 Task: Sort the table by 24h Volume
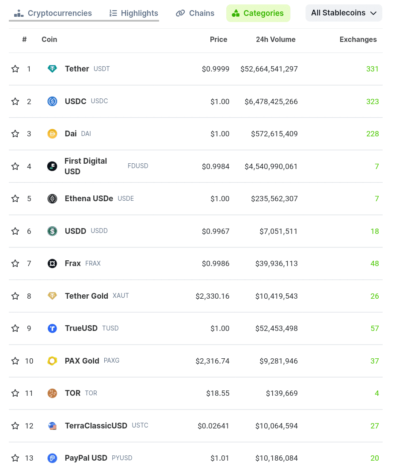275,40
